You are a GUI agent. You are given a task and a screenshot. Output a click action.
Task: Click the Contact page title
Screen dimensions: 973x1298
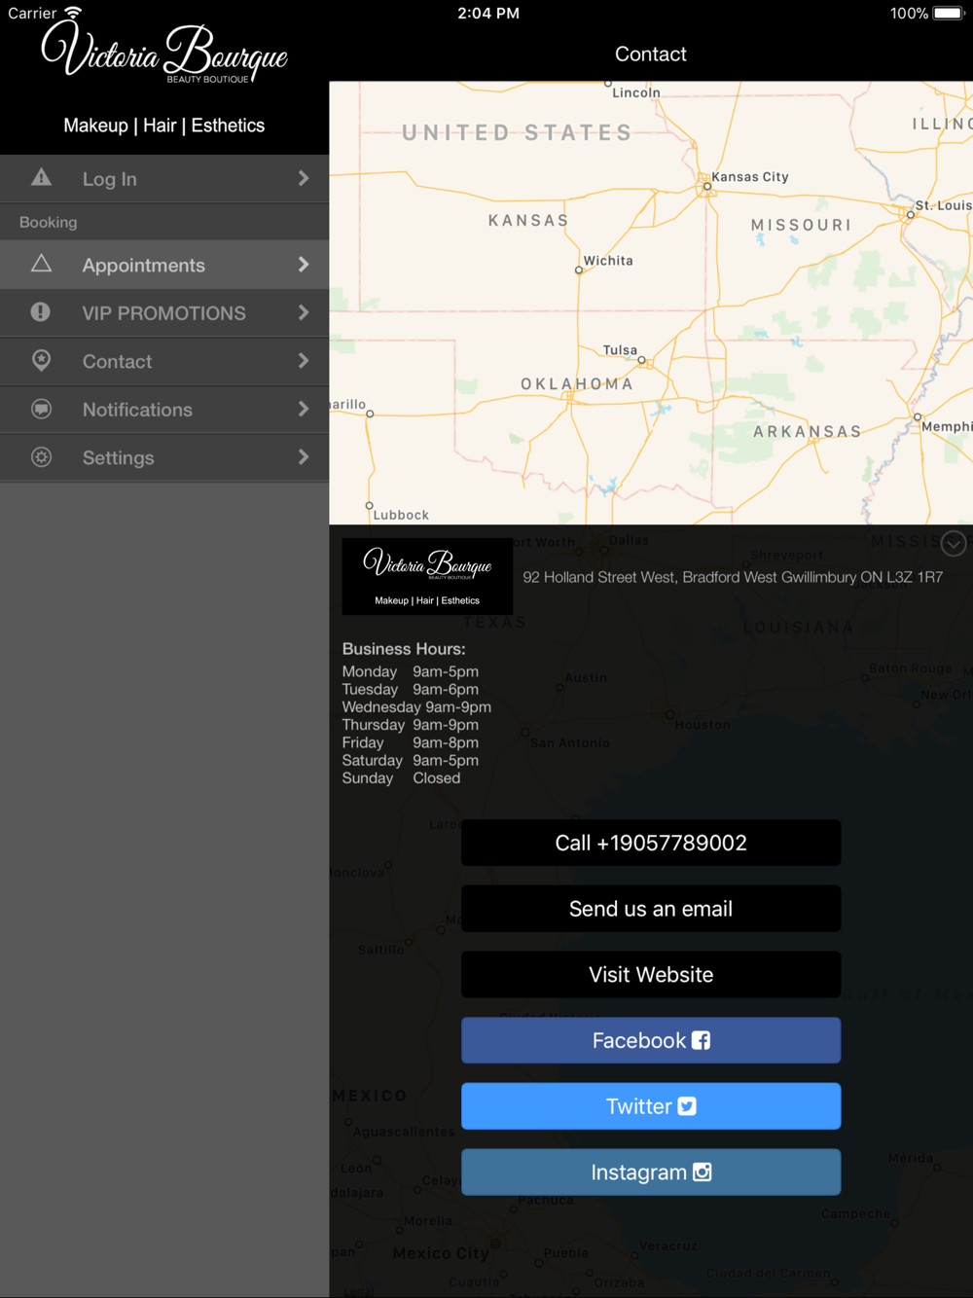coord(651,54)
